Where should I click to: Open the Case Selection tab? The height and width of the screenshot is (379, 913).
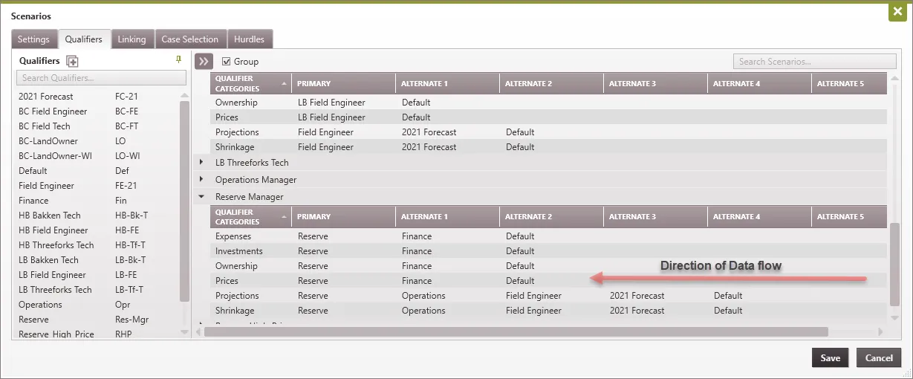[190, 39]
